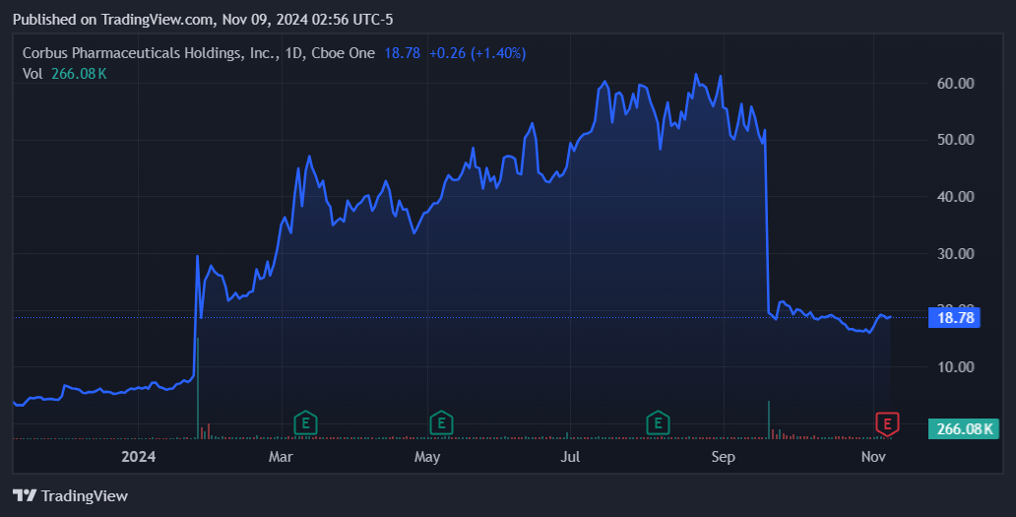Click the green 266.08K volume axis tag

pyautogui.click(x=964, y=428)
